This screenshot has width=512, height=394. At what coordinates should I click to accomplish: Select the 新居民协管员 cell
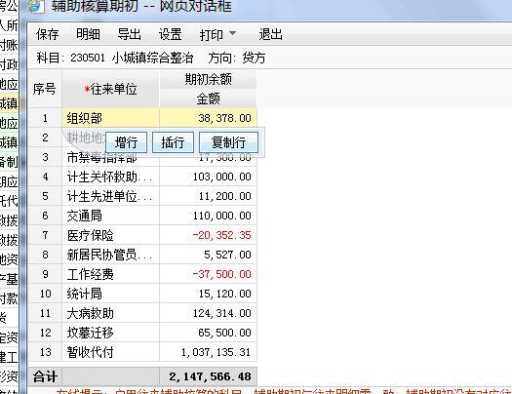[111, 255]
